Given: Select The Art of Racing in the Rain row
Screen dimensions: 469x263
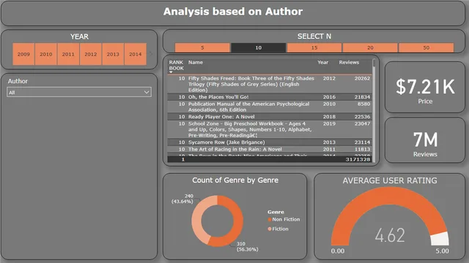Looking at the screenshot, I should coord(270,149).
